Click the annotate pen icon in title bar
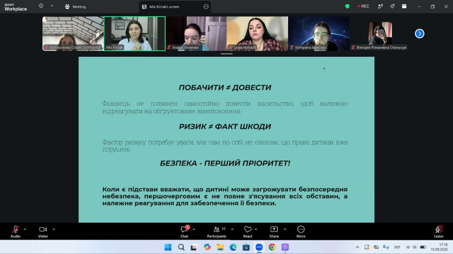Screen dimensions: 453x254 pyautogui.click(x=380, y=6)
